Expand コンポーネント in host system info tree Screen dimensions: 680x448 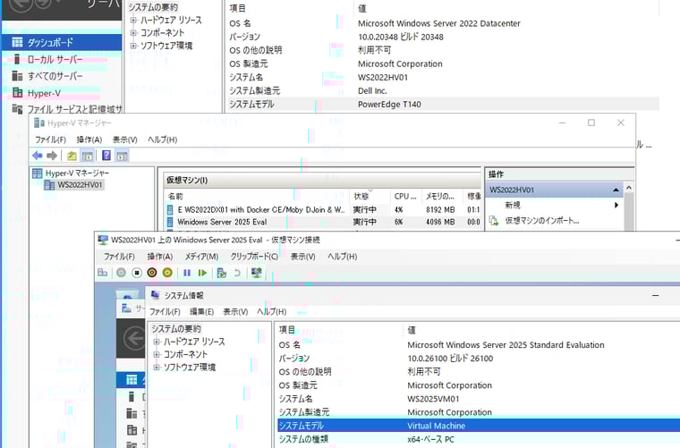point(133,32)
